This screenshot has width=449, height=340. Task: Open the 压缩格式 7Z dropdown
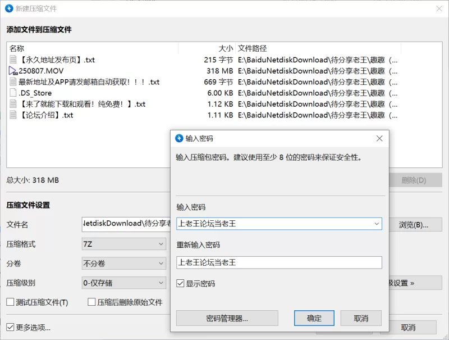coord(161,244)
